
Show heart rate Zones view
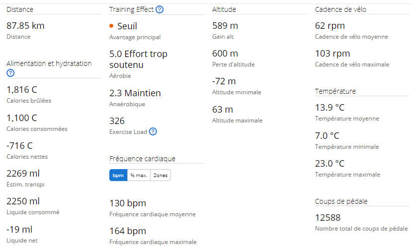(161, 175)
